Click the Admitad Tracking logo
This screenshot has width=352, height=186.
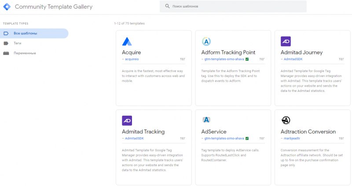coord(127,121)
